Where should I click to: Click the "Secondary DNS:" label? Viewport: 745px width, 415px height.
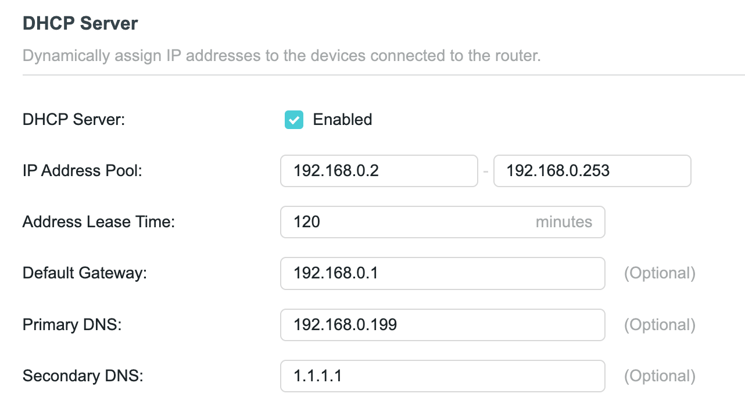(x=83, y=375)
